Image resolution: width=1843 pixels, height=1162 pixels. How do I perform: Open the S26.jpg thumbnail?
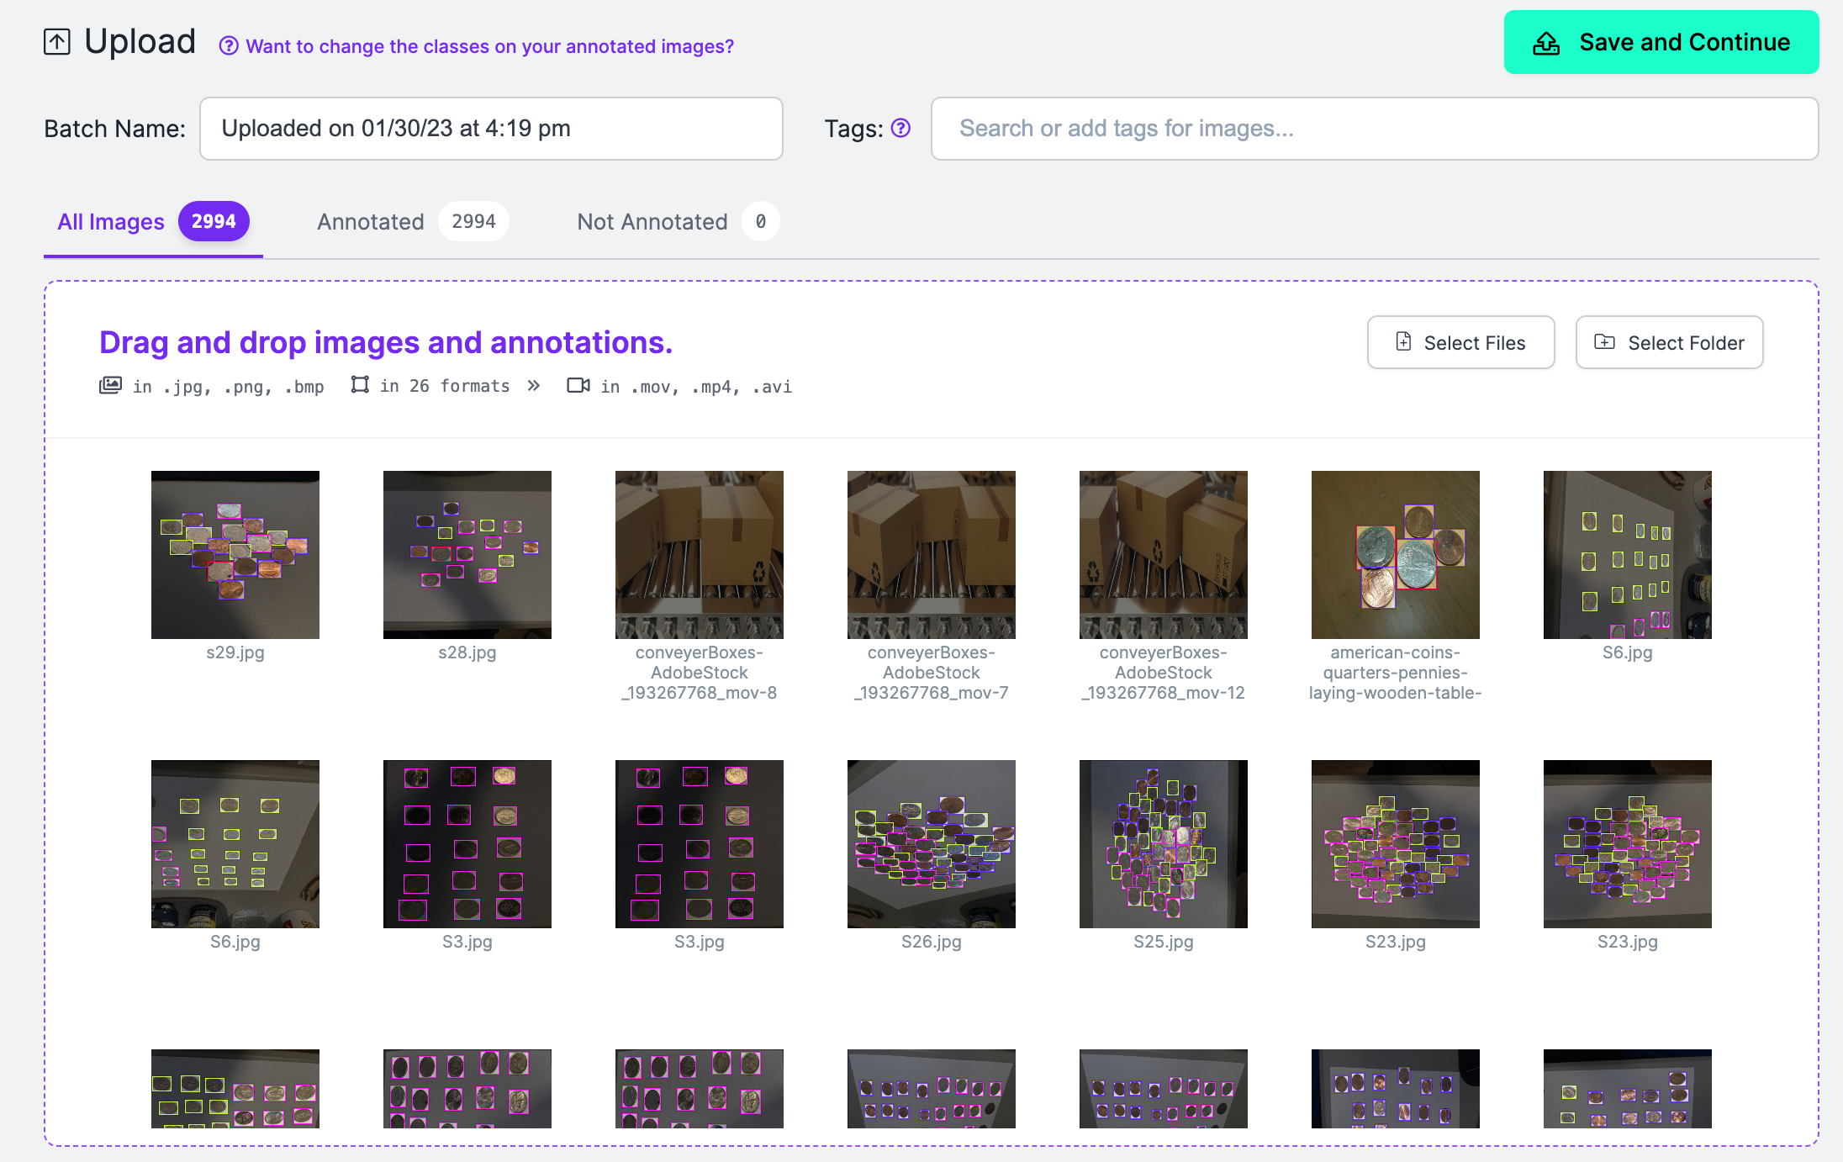coord(932,844)
